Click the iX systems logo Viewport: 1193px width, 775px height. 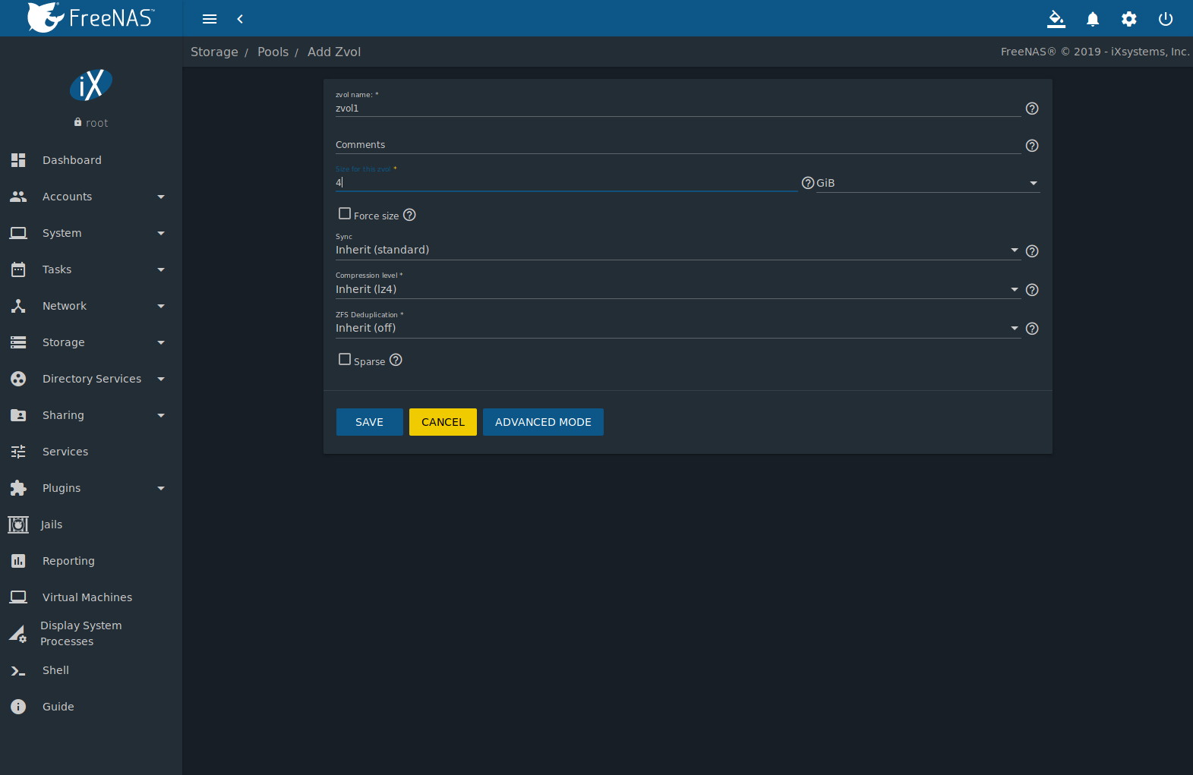tap(91, 85)
